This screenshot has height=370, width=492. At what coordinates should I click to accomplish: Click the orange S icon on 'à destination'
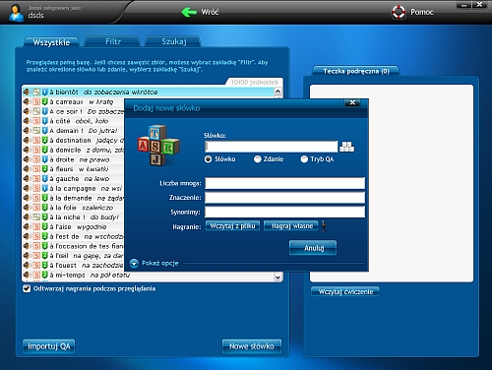tap(36, 141)
